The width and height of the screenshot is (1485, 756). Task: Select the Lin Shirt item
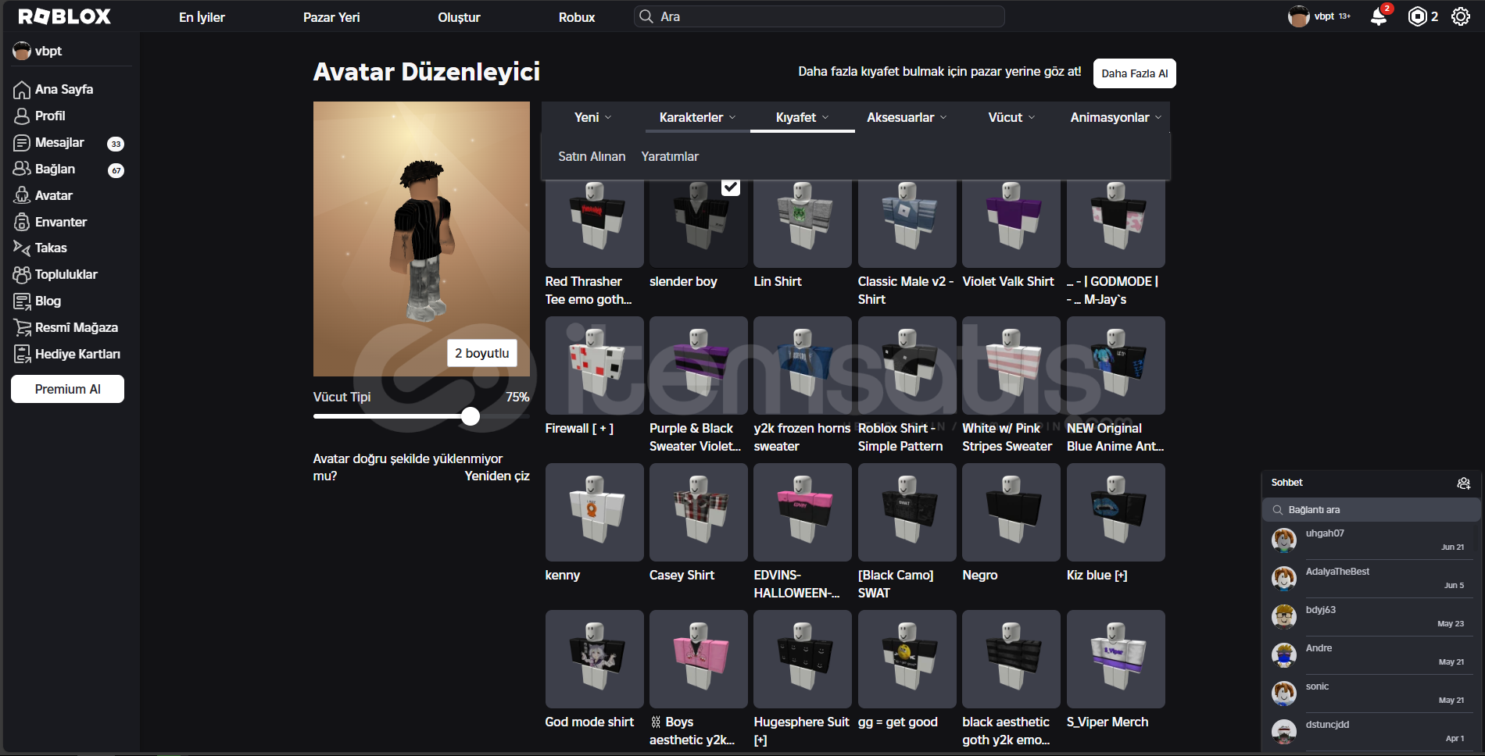(x=803, y=224)
